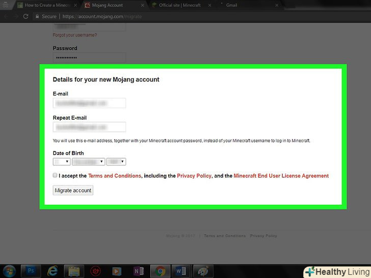Open the birth year dropdown

click(116, 162)
